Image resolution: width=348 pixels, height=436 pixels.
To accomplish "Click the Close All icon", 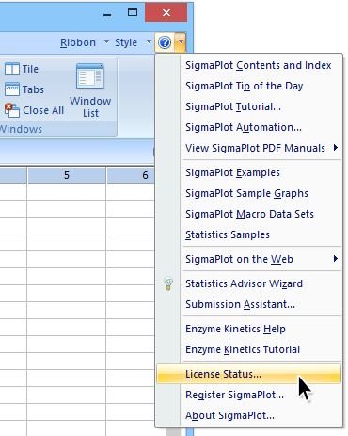I will click(12, 110).
